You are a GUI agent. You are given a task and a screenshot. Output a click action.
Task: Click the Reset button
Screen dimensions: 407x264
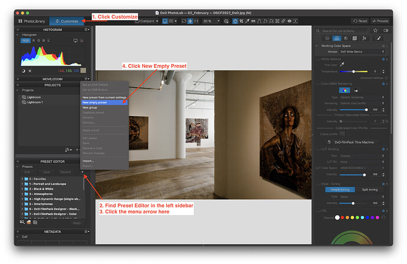(360, 21)
